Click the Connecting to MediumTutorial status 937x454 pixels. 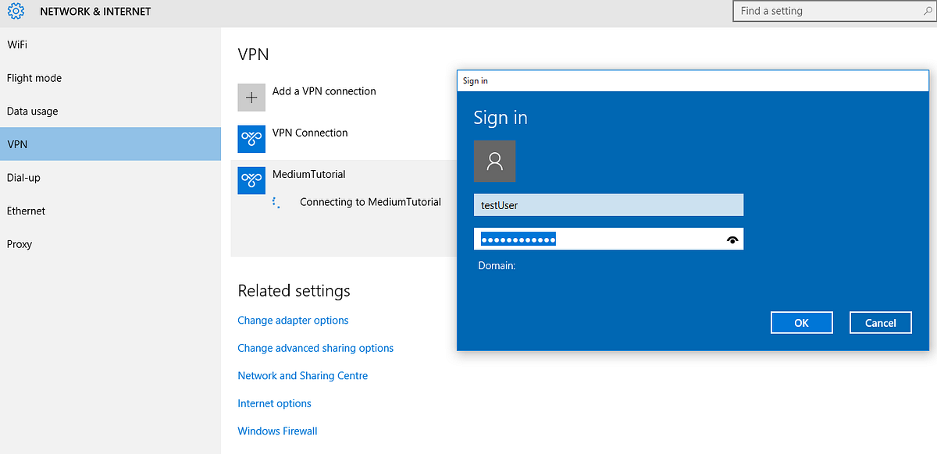[x=370, y=202]
